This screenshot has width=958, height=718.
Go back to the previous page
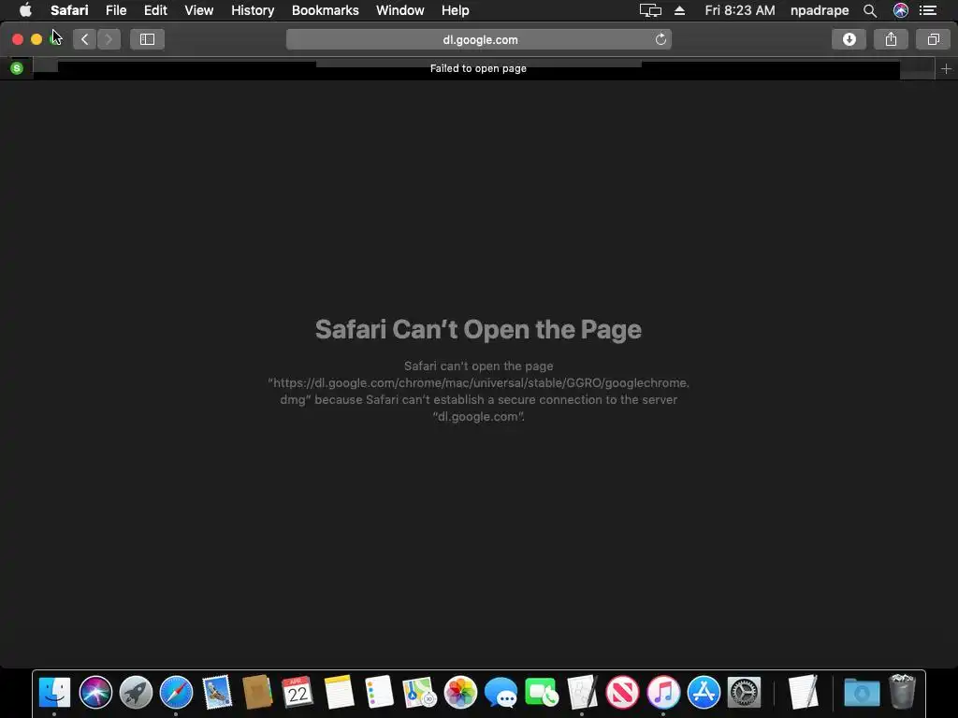point(85,39)
